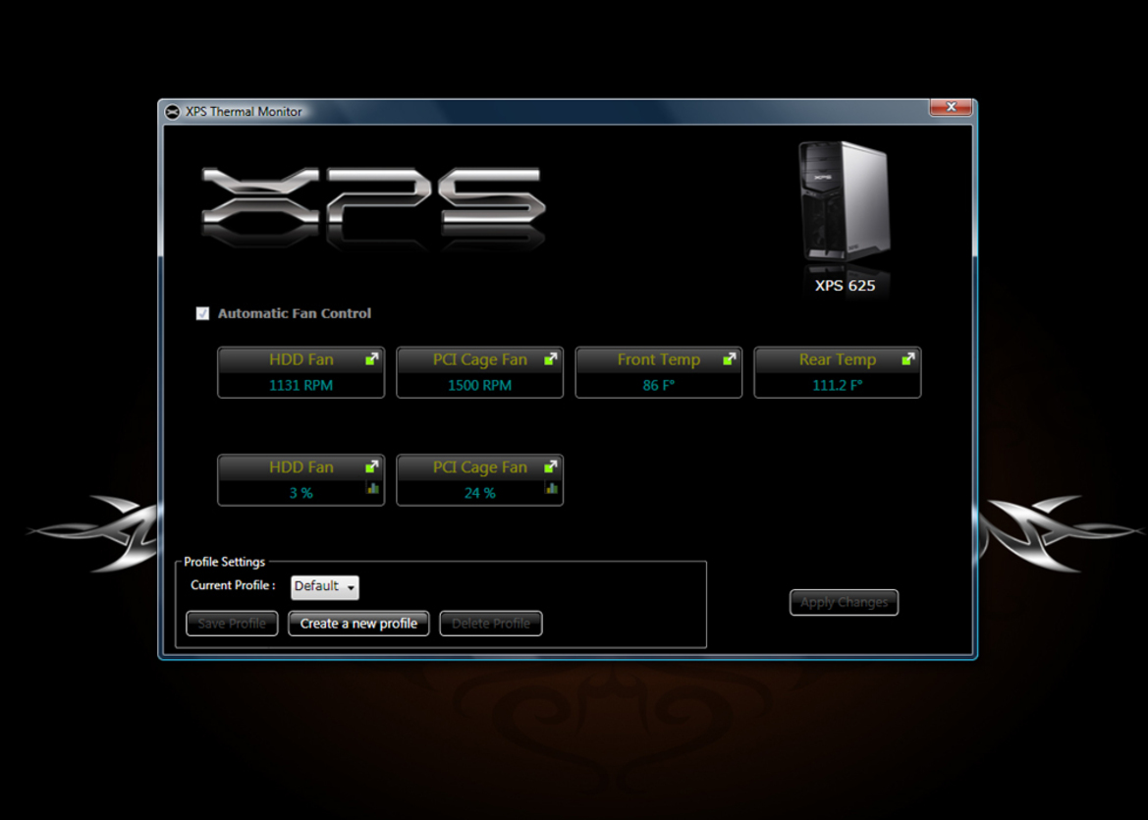1148x820 pixels.
Task: Open the Current Profile dropdown
Action: 325,587
